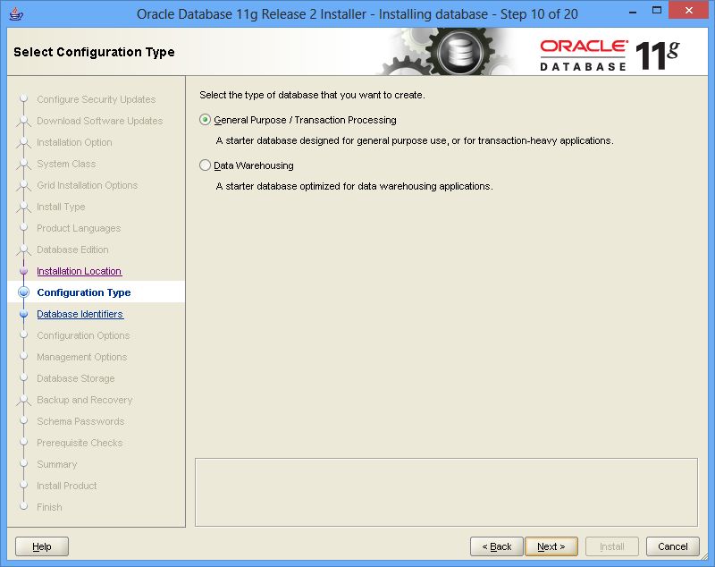
Task: Cancel the installation
Action: (673, 546)
